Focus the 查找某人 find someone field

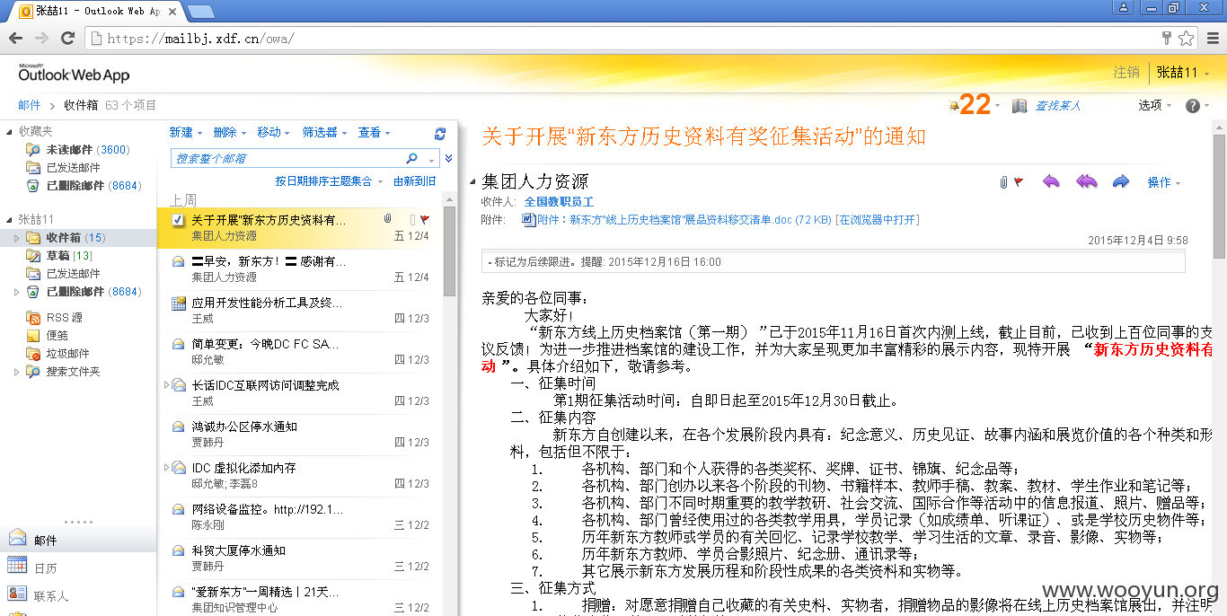click(x=1058, y=106)
